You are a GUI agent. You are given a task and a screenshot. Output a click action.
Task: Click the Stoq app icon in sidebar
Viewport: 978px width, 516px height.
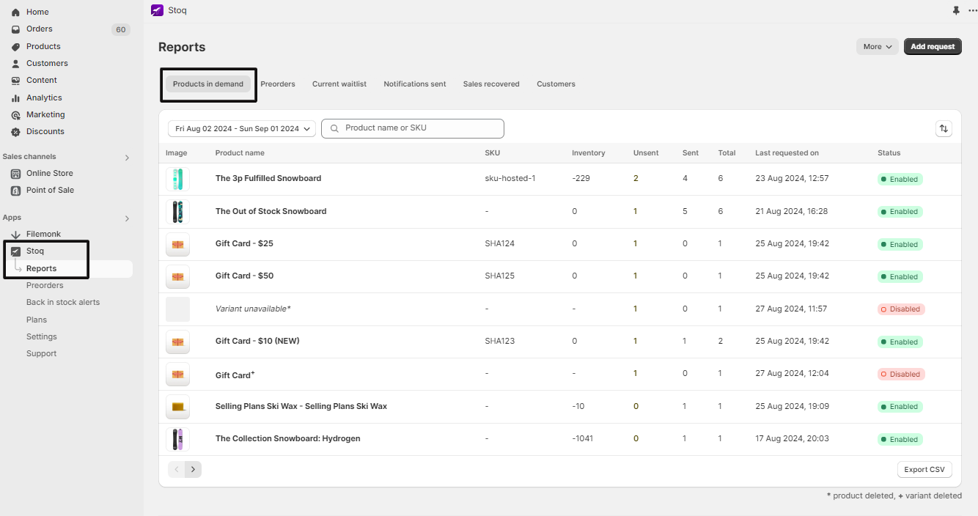coord(15,251)
